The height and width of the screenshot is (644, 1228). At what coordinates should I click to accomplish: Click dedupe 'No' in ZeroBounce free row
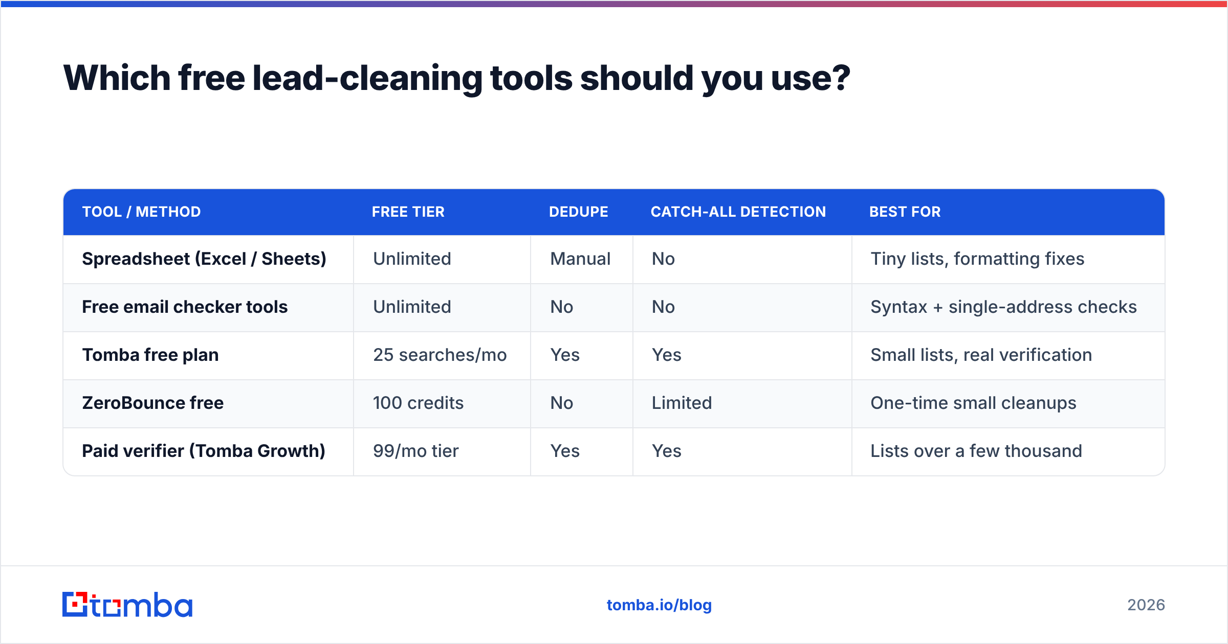tap(561, 403)
